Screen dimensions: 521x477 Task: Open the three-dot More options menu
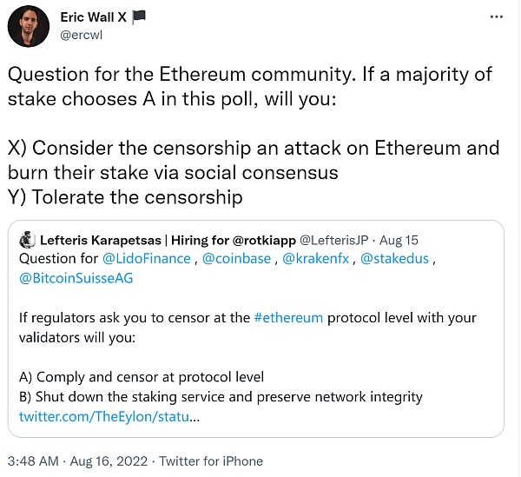coord(494,17)
